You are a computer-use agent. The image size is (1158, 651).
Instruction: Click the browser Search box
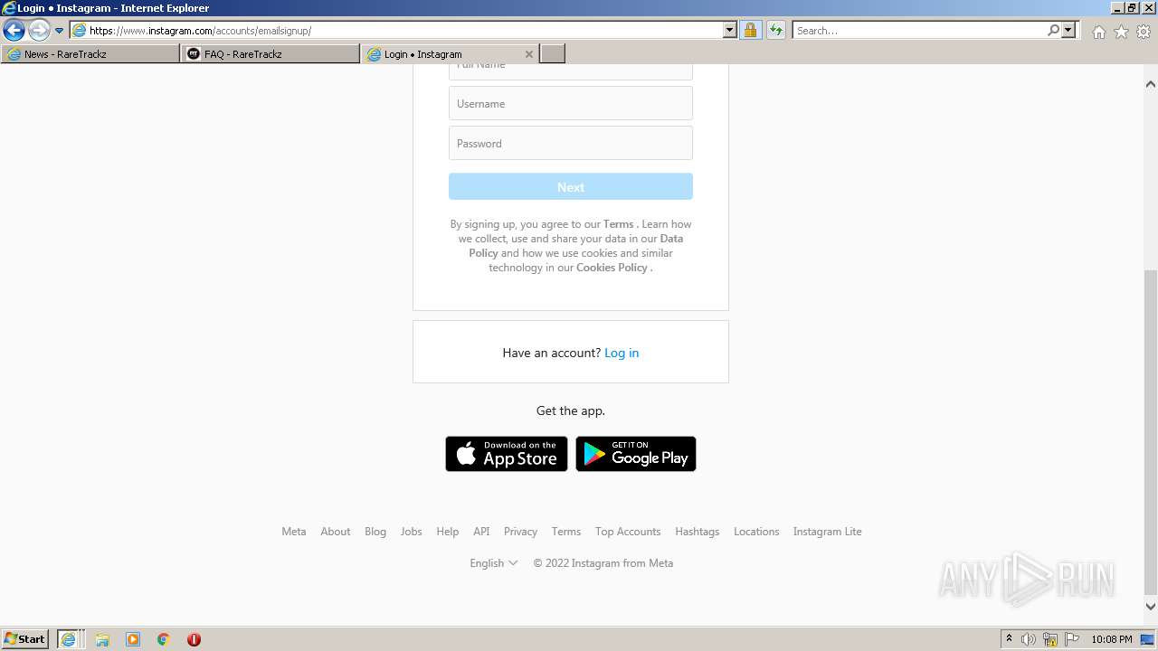click(919, 31)
